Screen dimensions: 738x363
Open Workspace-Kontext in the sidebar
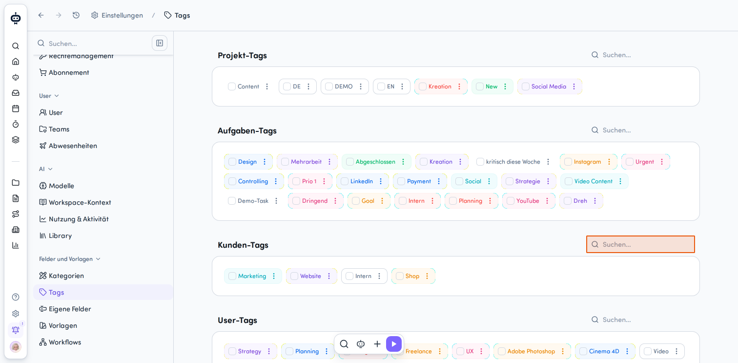[x=103, y=202]
